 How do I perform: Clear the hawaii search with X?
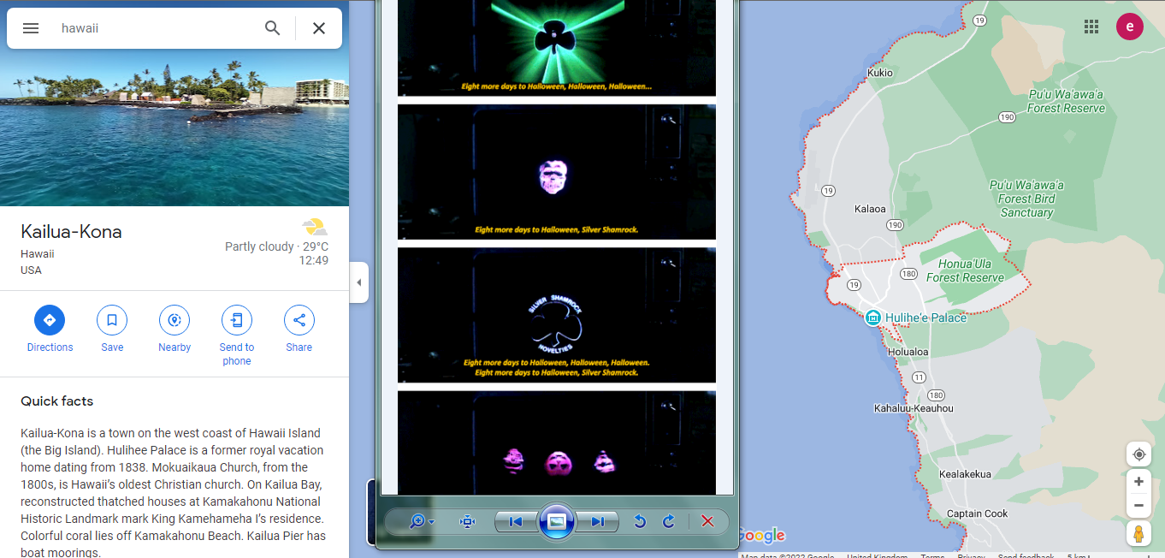pos(319,28)
